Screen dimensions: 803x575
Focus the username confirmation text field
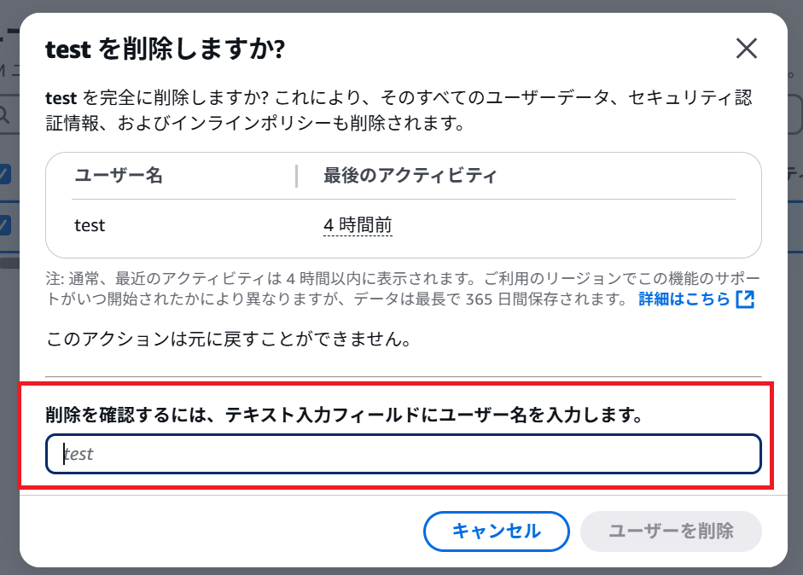[403, 454]
